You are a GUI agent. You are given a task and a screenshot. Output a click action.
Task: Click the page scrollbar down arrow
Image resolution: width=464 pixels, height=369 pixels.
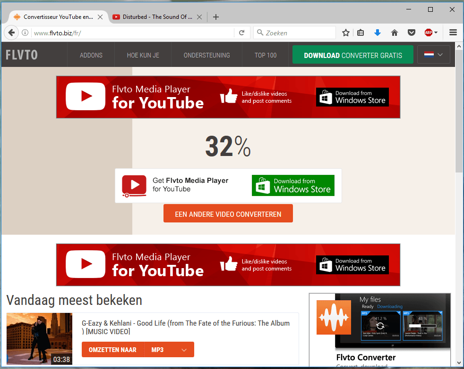point(459,363)
